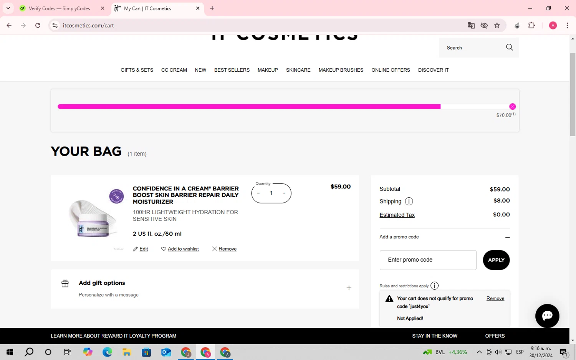Open Makeup Brushes menu
The width and height of the screenshot is (576, 360).
341,70
